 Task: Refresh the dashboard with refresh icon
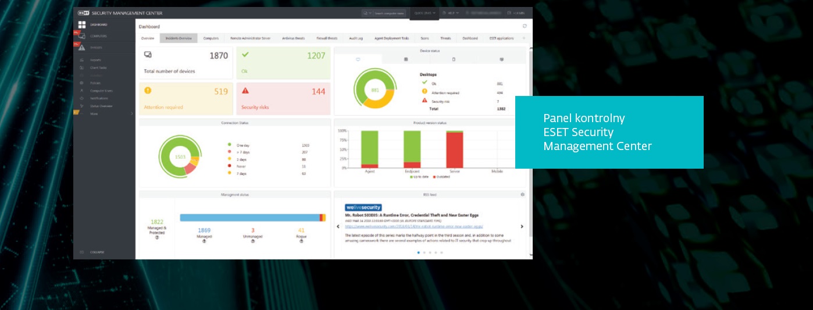point(525,26)
